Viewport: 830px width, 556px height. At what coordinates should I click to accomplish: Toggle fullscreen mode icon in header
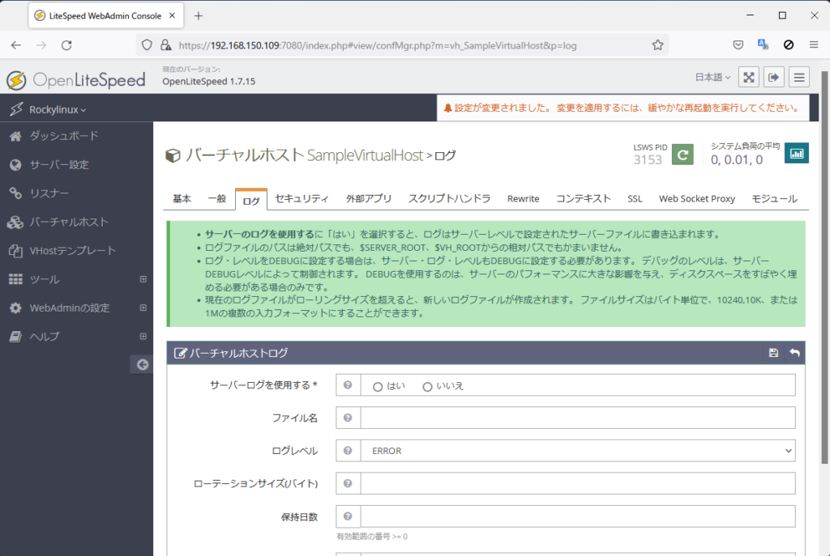pyautogui.click(x=749, y=78)
